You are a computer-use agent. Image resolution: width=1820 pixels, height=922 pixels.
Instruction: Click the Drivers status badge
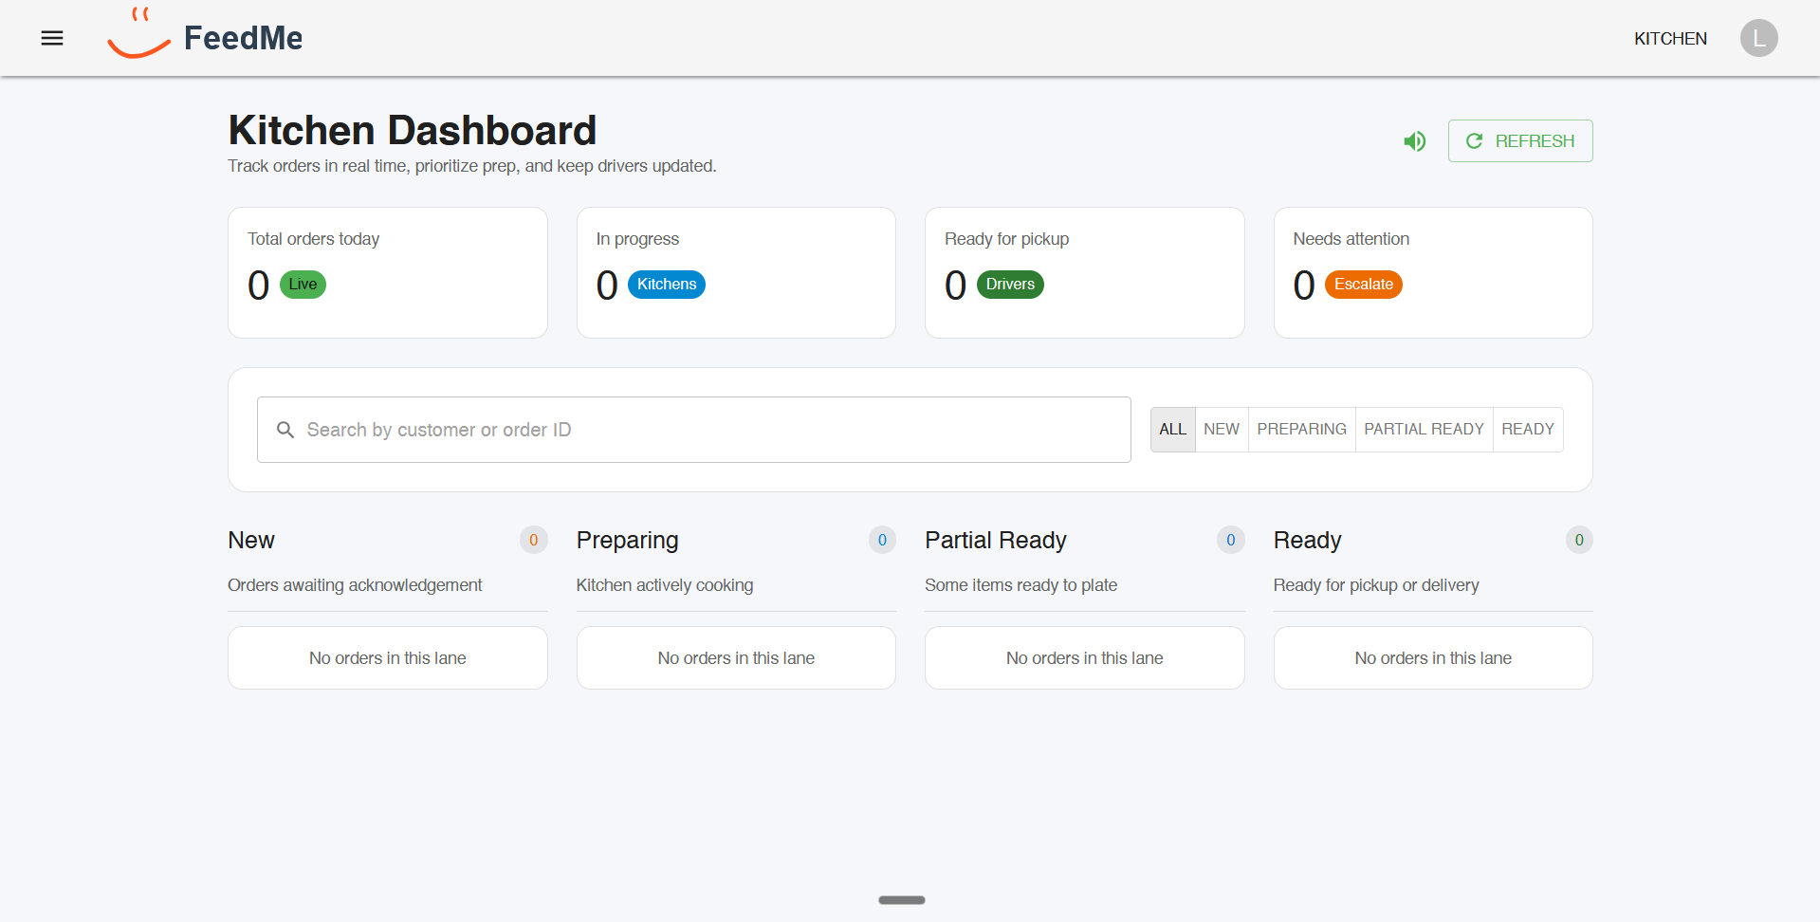1009,285
